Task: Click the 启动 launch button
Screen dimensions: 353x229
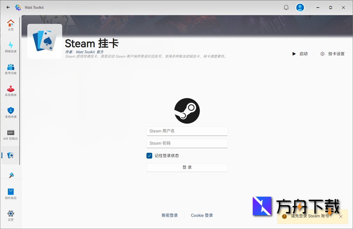Action: point(300,54)
